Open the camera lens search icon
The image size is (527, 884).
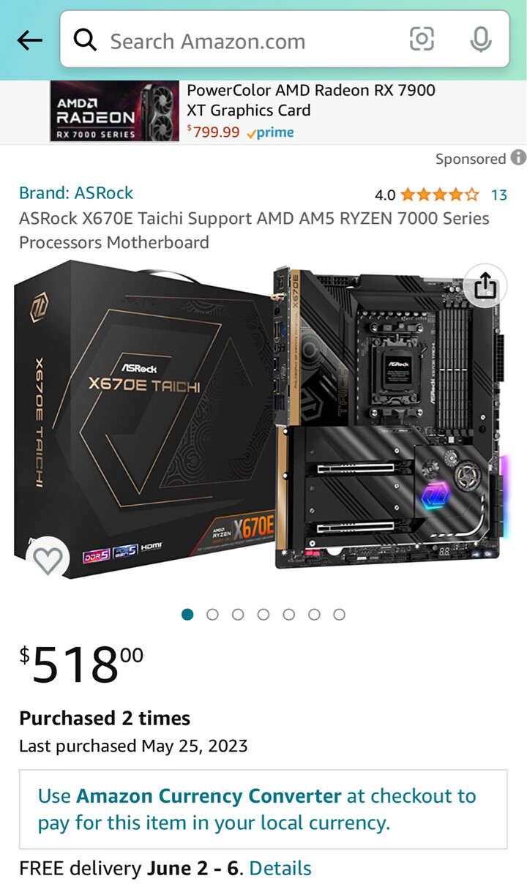tap(422, 40)
